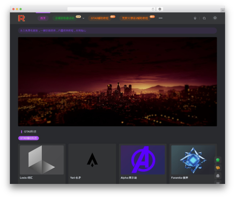Click the lightbulb theme icon in header
Image resolution: width=235 pixels, height=198 pixels.
tap(195, 18)
